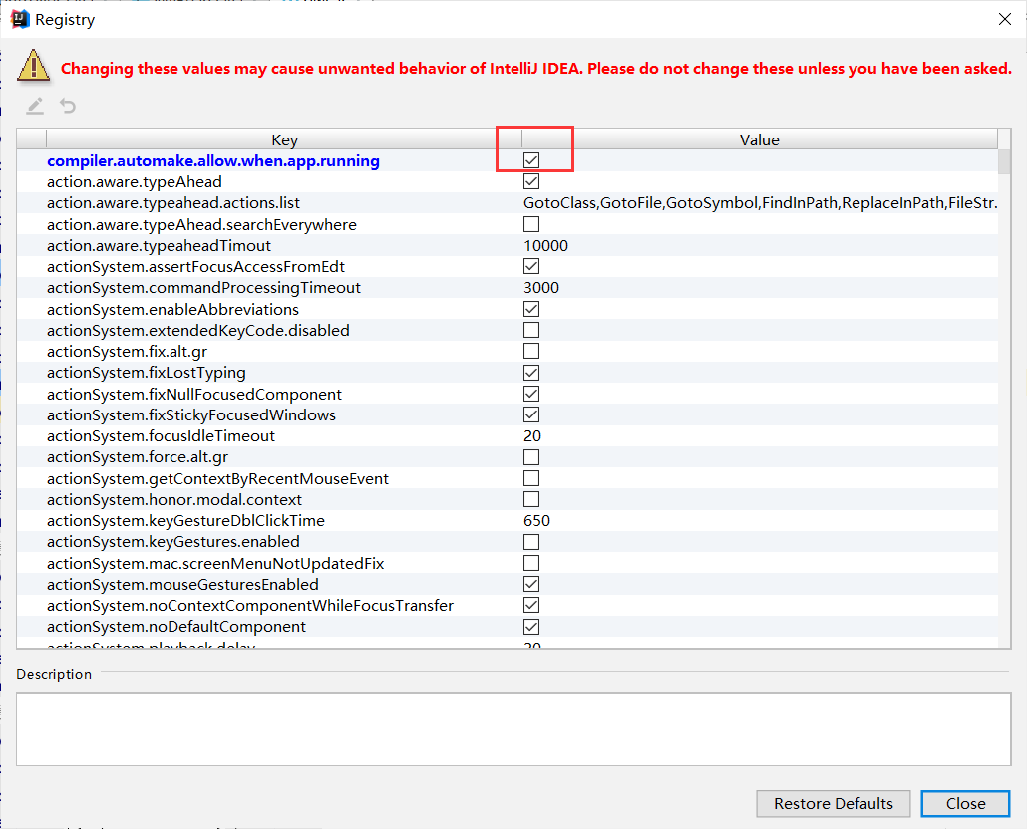Select actionSystem.keyGestureDblClickTime key
This screenshot has width=1027, height=829.
186,520
